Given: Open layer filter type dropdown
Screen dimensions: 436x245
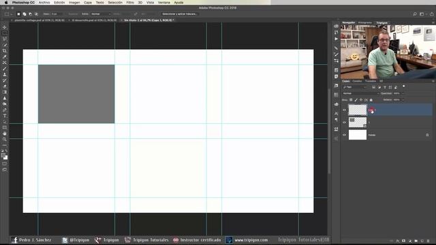Looking at the screenshot, I should point(355,87).
